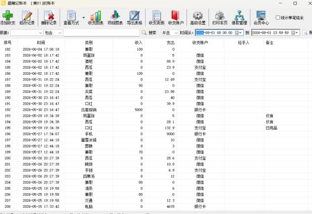Sort by the 序号 column header
Viewport: 312px width, 214px height.
point(7,43)
